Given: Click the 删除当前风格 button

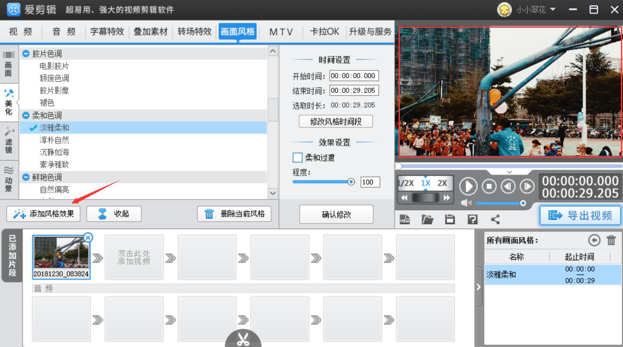Looking at the screenshot, I should point(234,214).
